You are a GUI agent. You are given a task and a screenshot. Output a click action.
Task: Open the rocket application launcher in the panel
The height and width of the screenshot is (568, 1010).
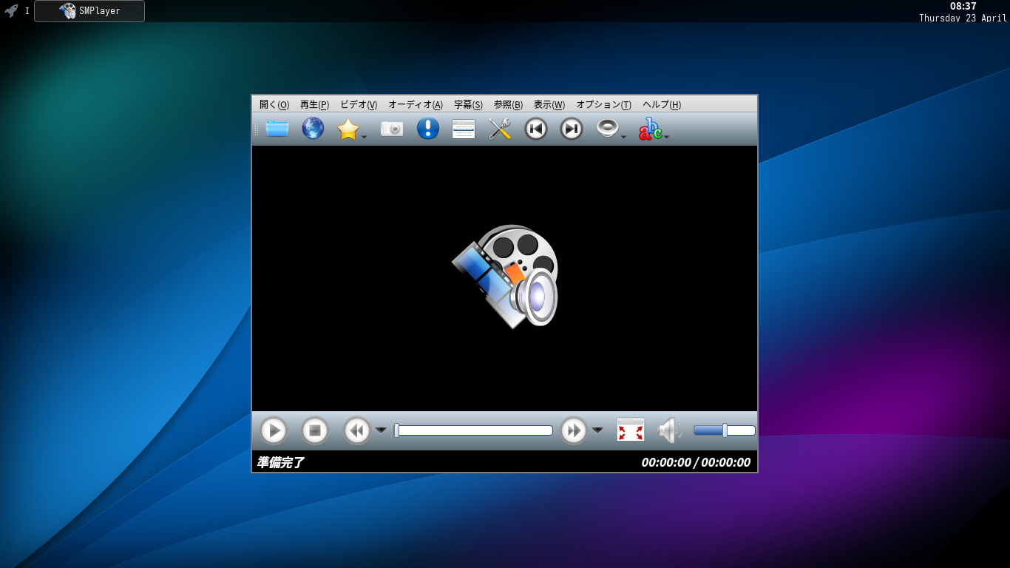(x=11, y=10)
